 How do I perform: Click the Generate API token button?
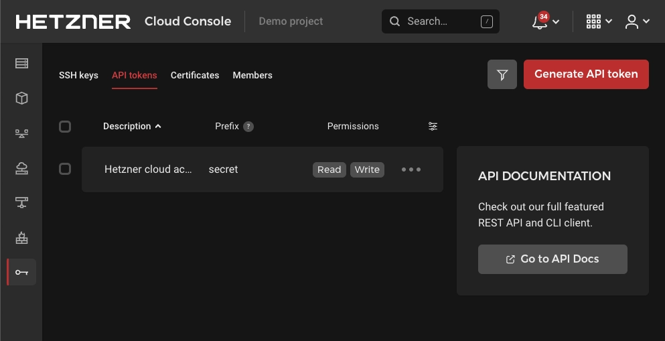[x=586, y=74]
